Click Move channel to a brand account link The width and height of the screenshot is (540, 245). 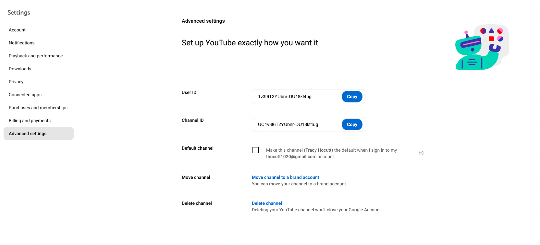286,177
